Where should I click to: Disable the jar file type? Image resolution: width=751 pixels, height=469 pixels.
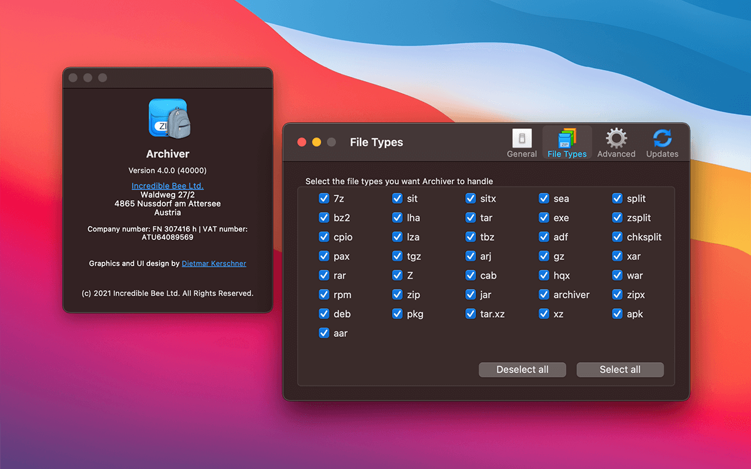471,295
